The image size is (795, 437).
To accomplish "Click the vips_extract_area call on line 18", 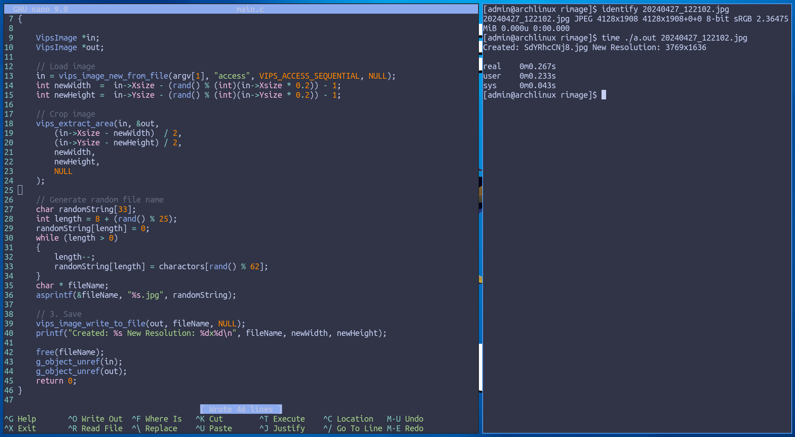I will 75,123.
